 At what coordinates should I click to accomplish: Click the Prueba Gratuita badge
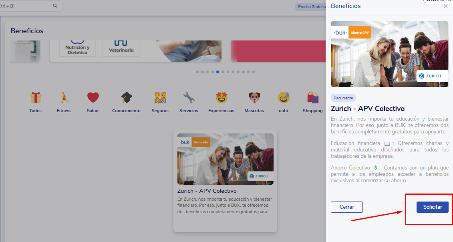310,7
